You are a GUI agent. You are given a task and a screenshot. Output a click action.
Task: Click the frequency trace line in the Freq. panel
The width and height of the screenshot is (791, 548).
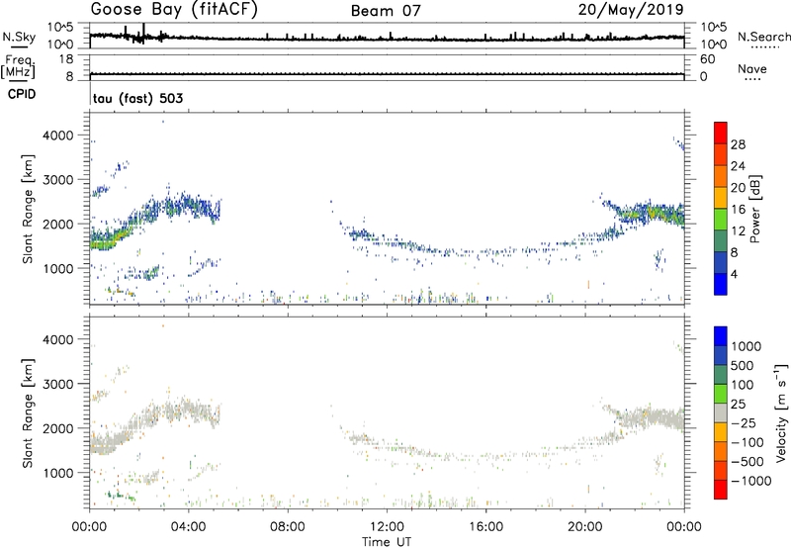coord(387,74)
